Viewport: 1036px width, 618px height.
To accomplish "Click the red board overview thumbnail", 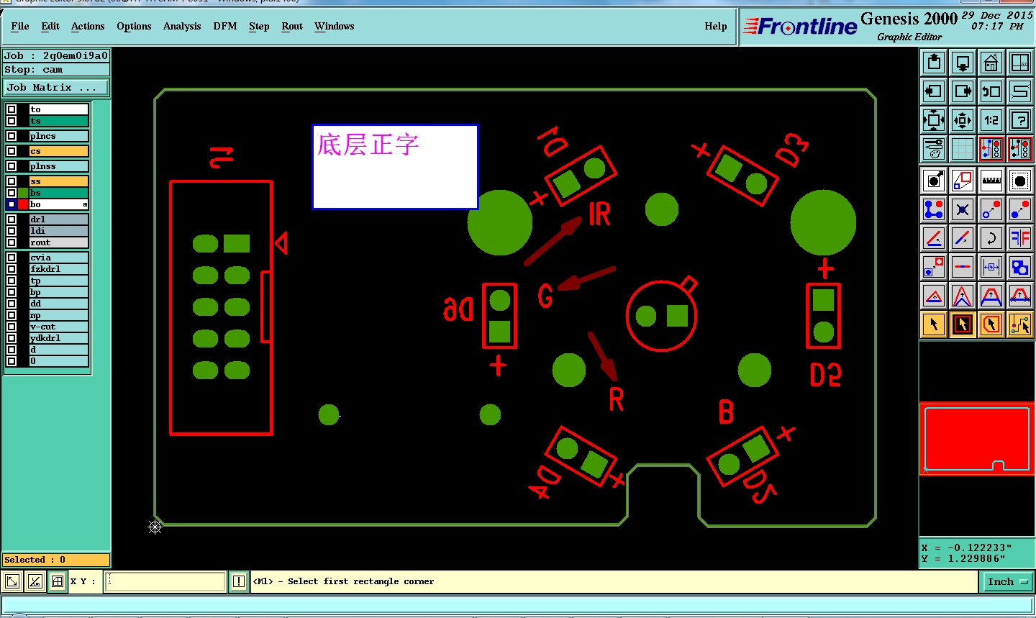I will click(976, 439).
